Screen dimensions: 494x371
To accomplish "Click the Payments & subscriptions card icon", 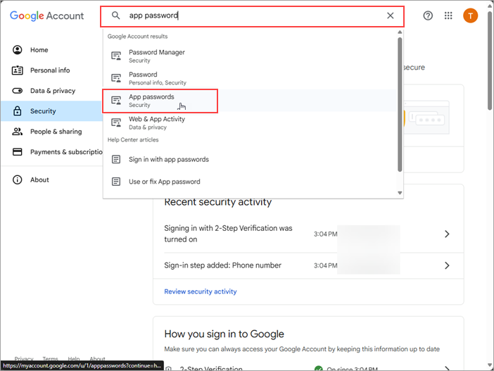I will 18,152.
